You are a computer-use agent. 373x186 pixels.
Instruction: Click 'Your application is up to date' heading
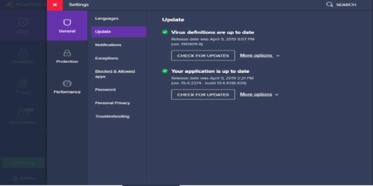click(x=210, y=71)
